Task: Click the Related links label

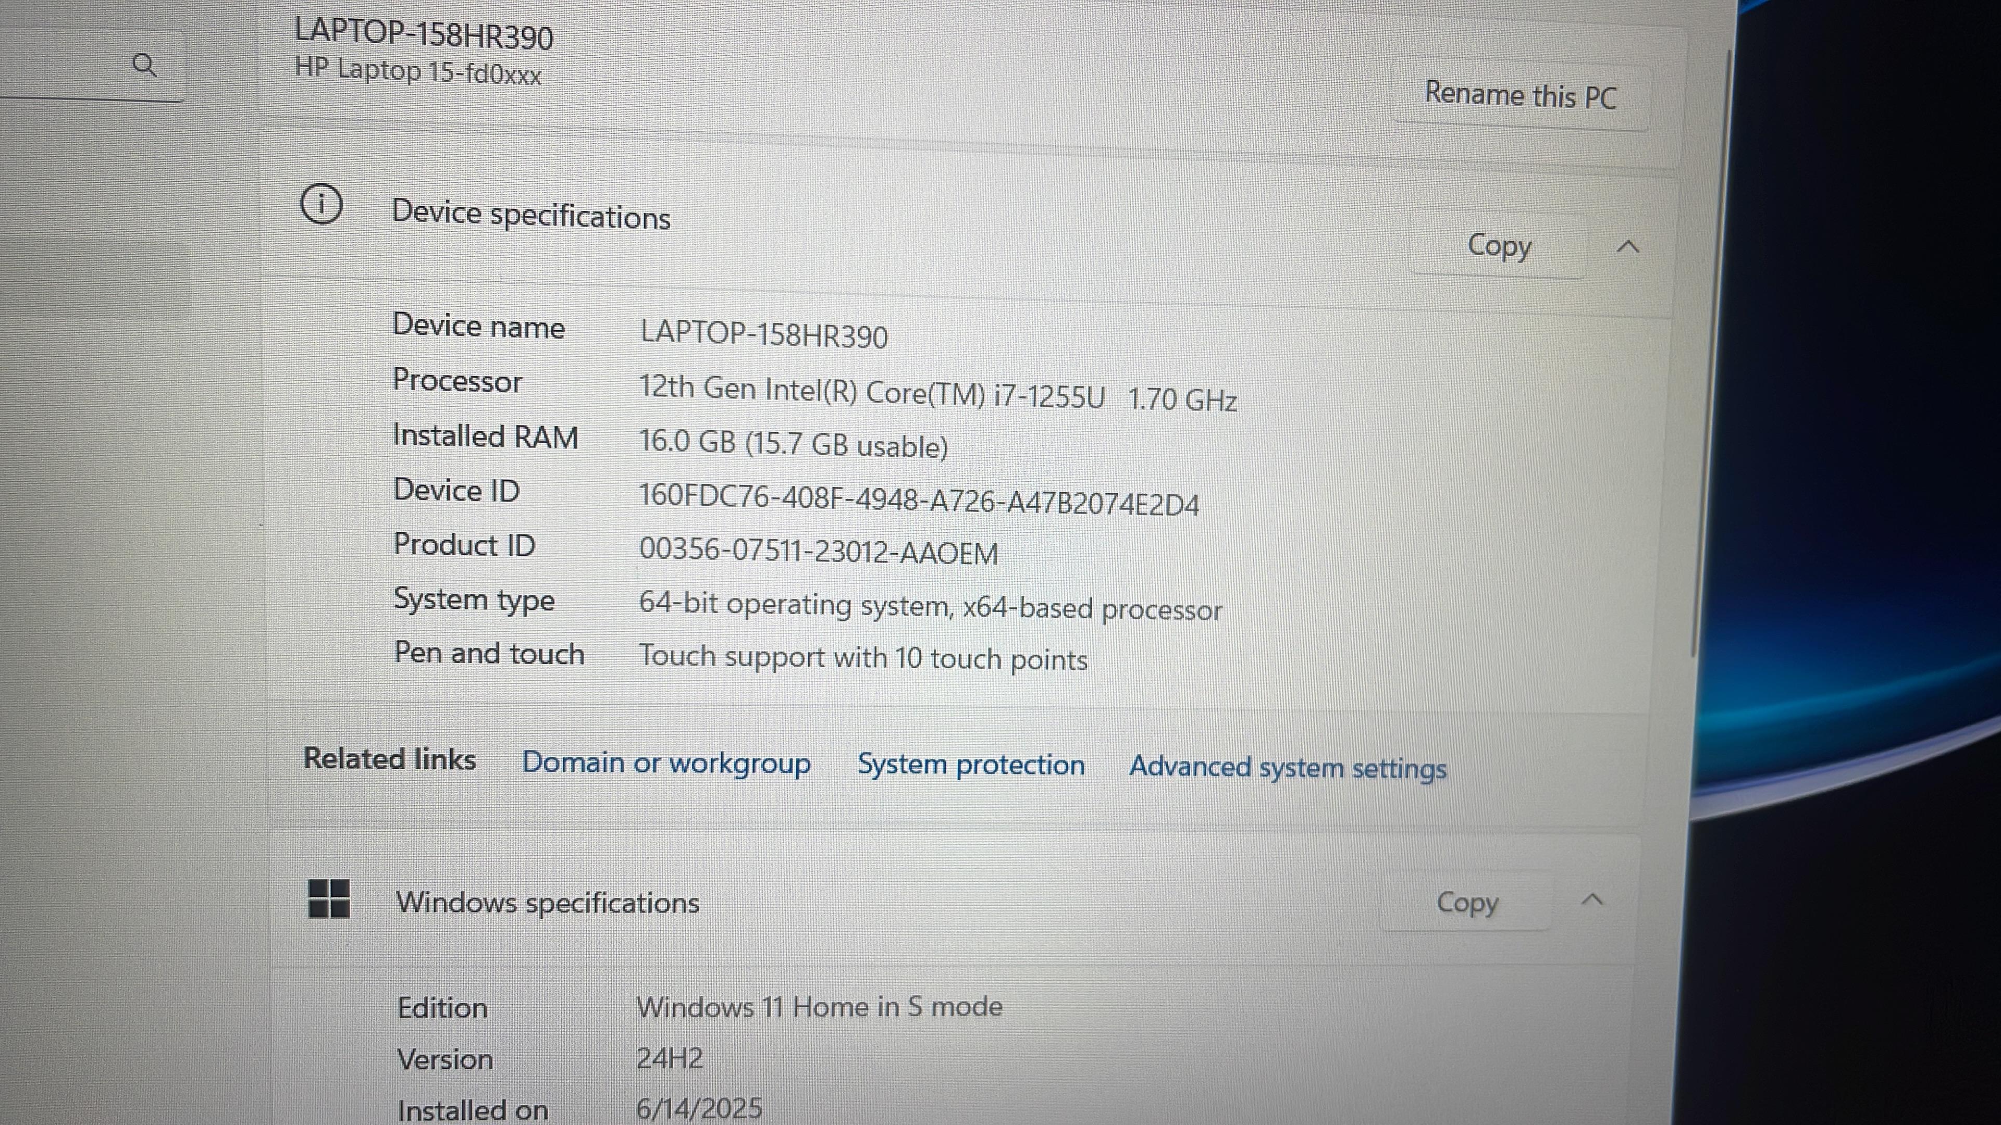Action: [x=389, y=758]
